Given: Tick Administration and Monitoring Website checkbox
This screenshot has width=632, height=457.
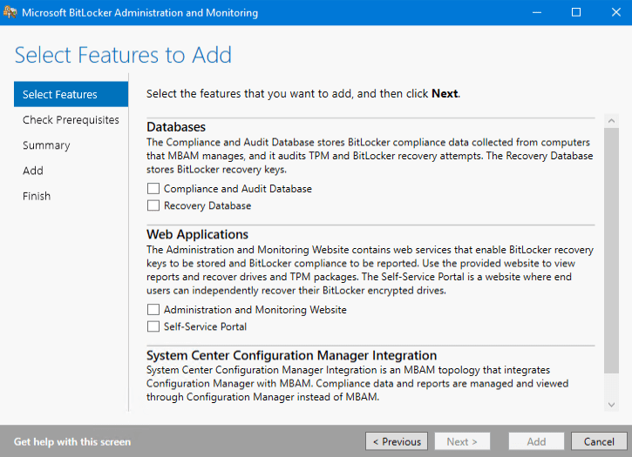Looking at the screenshot, I should [153, 310].
